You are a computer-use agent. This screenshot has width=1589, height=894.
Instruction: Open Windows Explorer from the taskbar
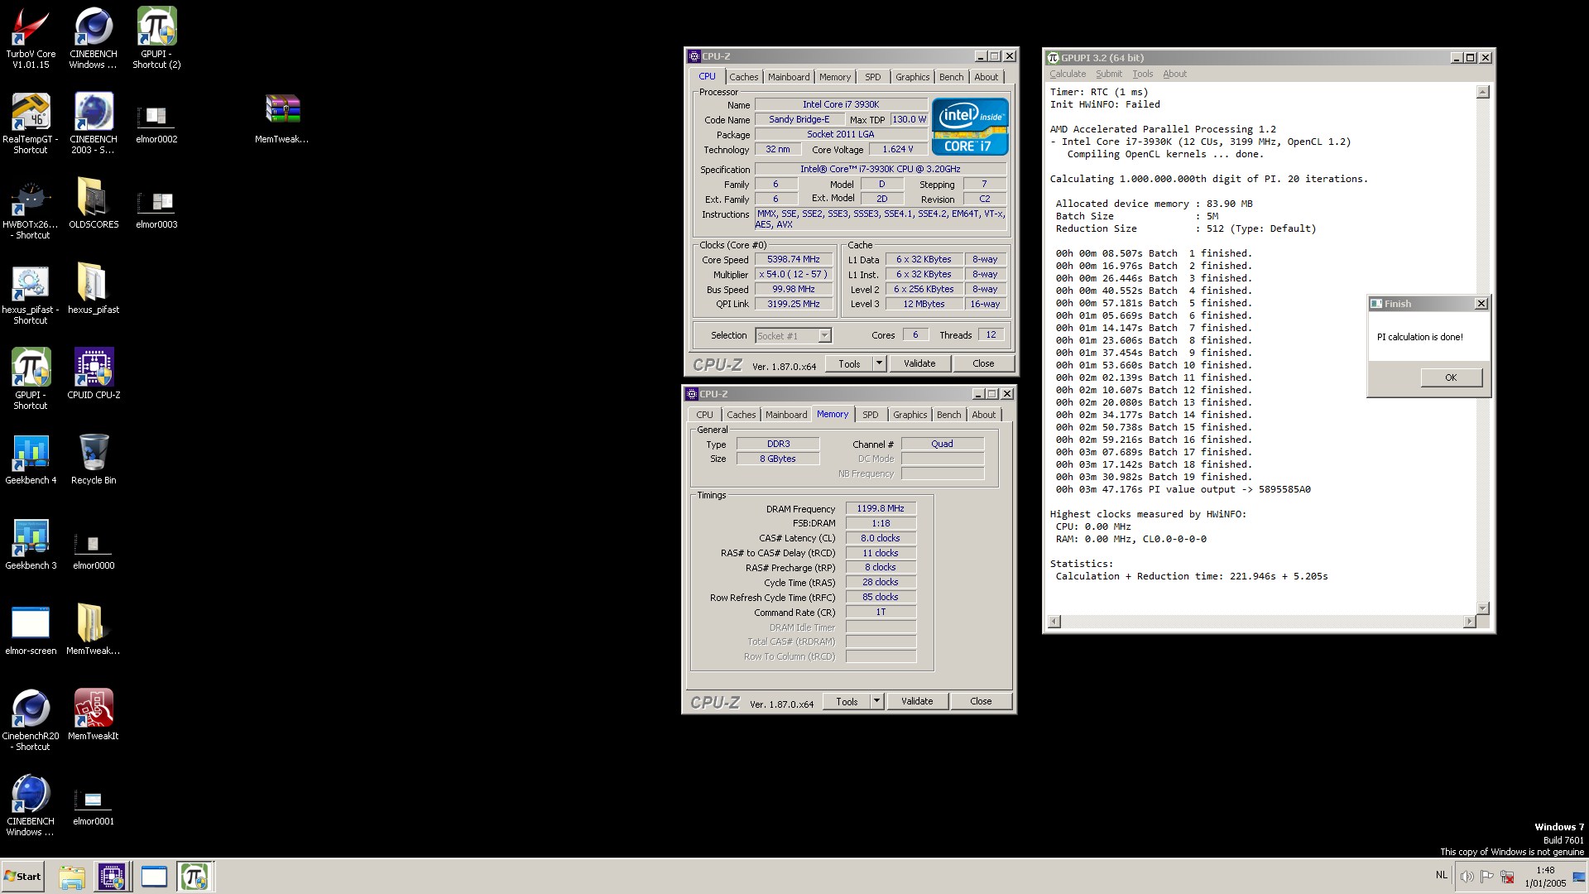coord(72,877)
